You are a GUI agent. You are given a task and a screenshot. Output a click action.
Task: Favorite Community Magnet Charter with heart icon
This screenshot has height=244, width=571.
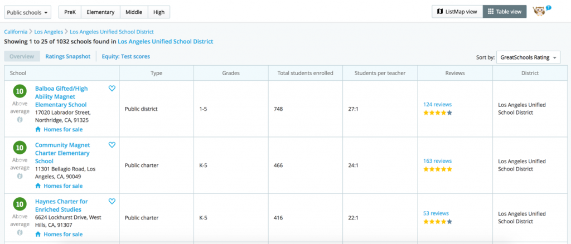pos(112,145)
